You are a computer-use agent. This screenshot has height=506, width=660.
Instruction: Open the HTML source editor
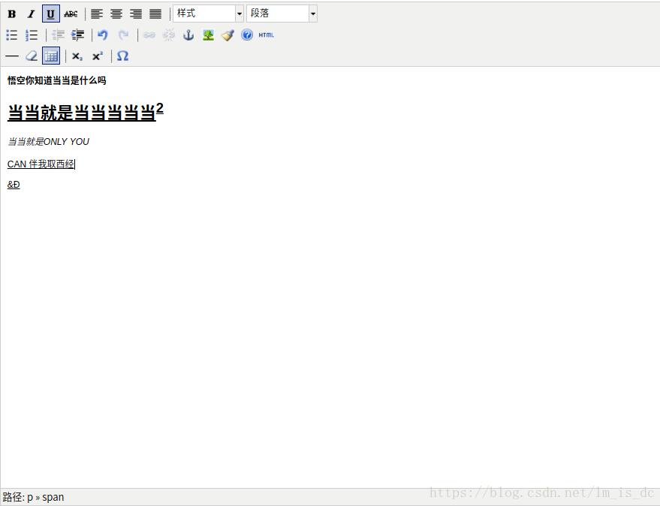tap(266, 35)
